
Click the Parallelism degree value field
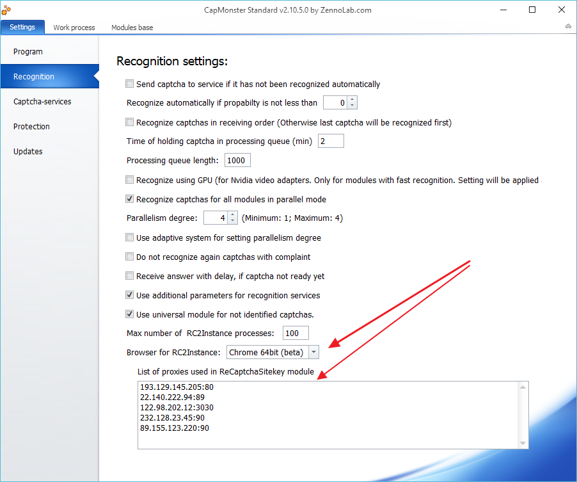(216, 218)
